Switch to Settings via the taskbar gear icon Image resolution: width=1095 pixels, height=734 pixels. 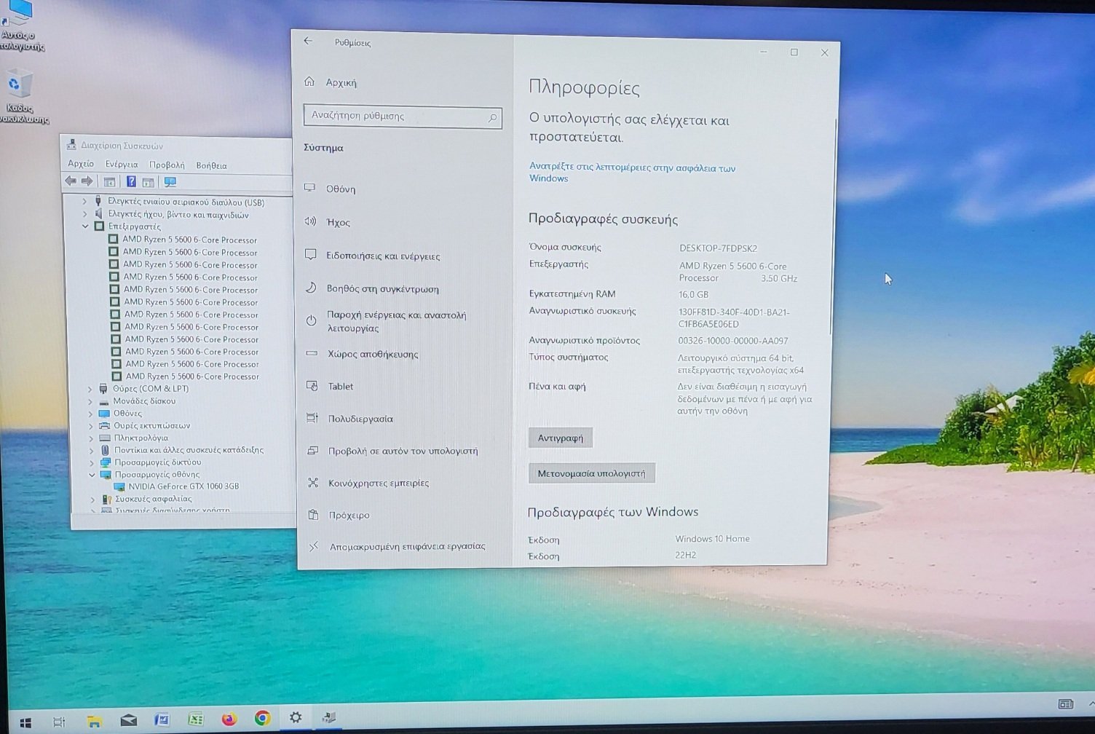click(x=296, y=717)
